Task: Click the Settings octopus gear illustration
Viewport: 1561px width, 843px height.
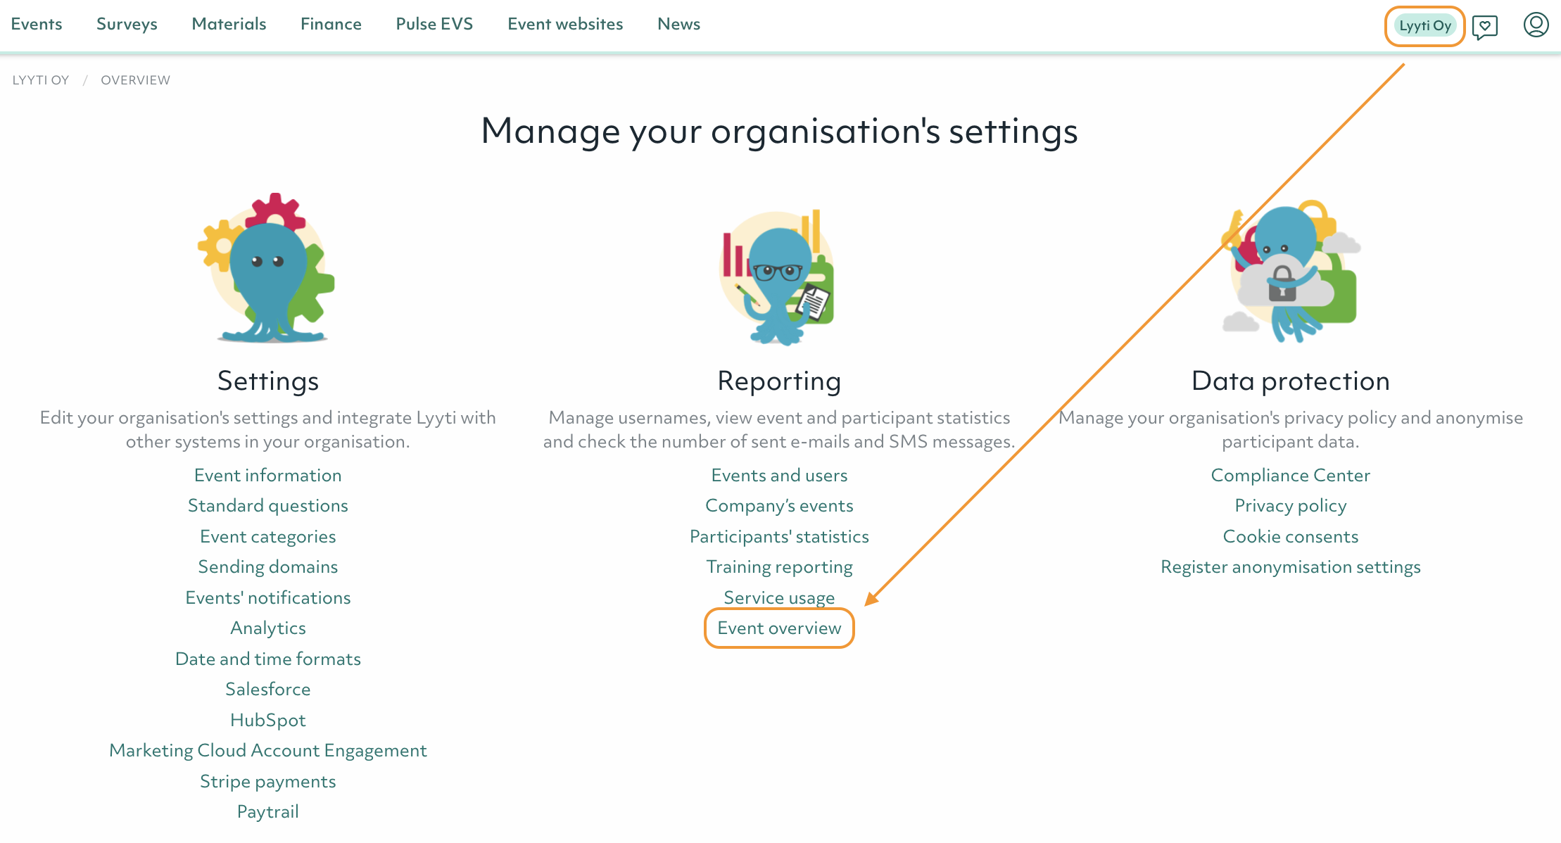Action: pyautogui.click(x=268, y=269)
